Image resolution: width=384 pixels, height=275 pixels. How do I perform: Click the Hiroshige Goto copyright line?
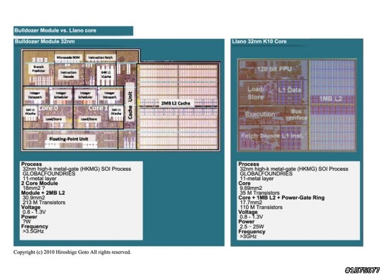72,252
